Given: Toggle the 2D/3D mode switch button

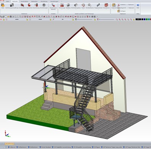Looking at the screenshot, I should click(x=53, y=6).
